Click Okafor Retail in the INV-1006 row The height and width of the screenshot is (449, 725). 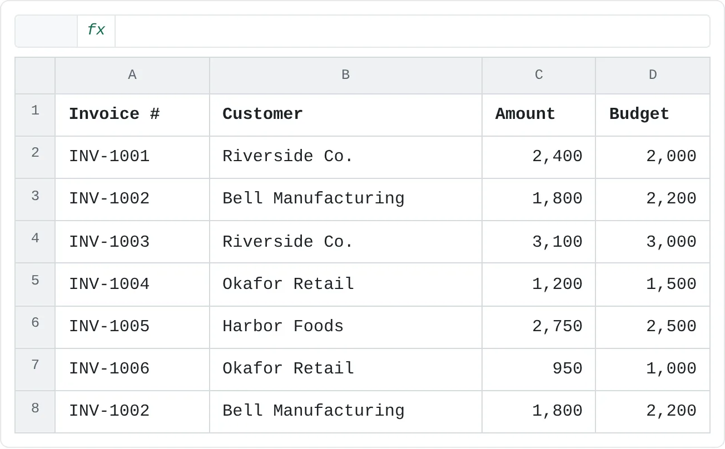coord(346,370)
